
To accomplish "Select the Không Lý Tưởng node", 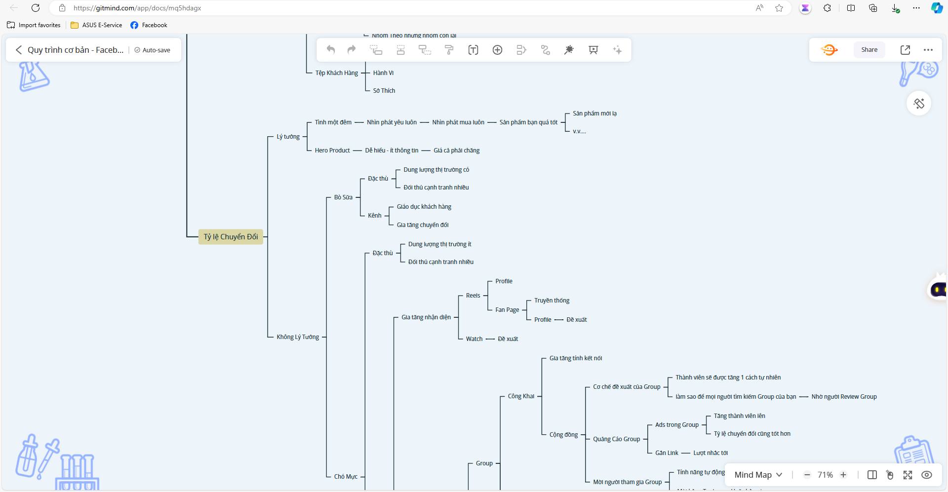I will click(298, 337).
